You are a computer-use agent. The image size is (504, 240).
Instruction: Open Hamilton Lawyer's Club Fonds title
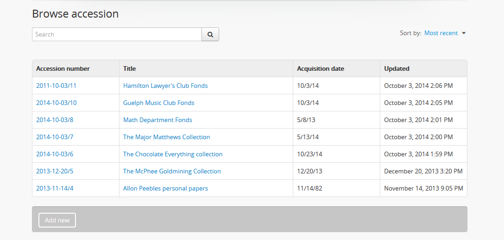165,86
